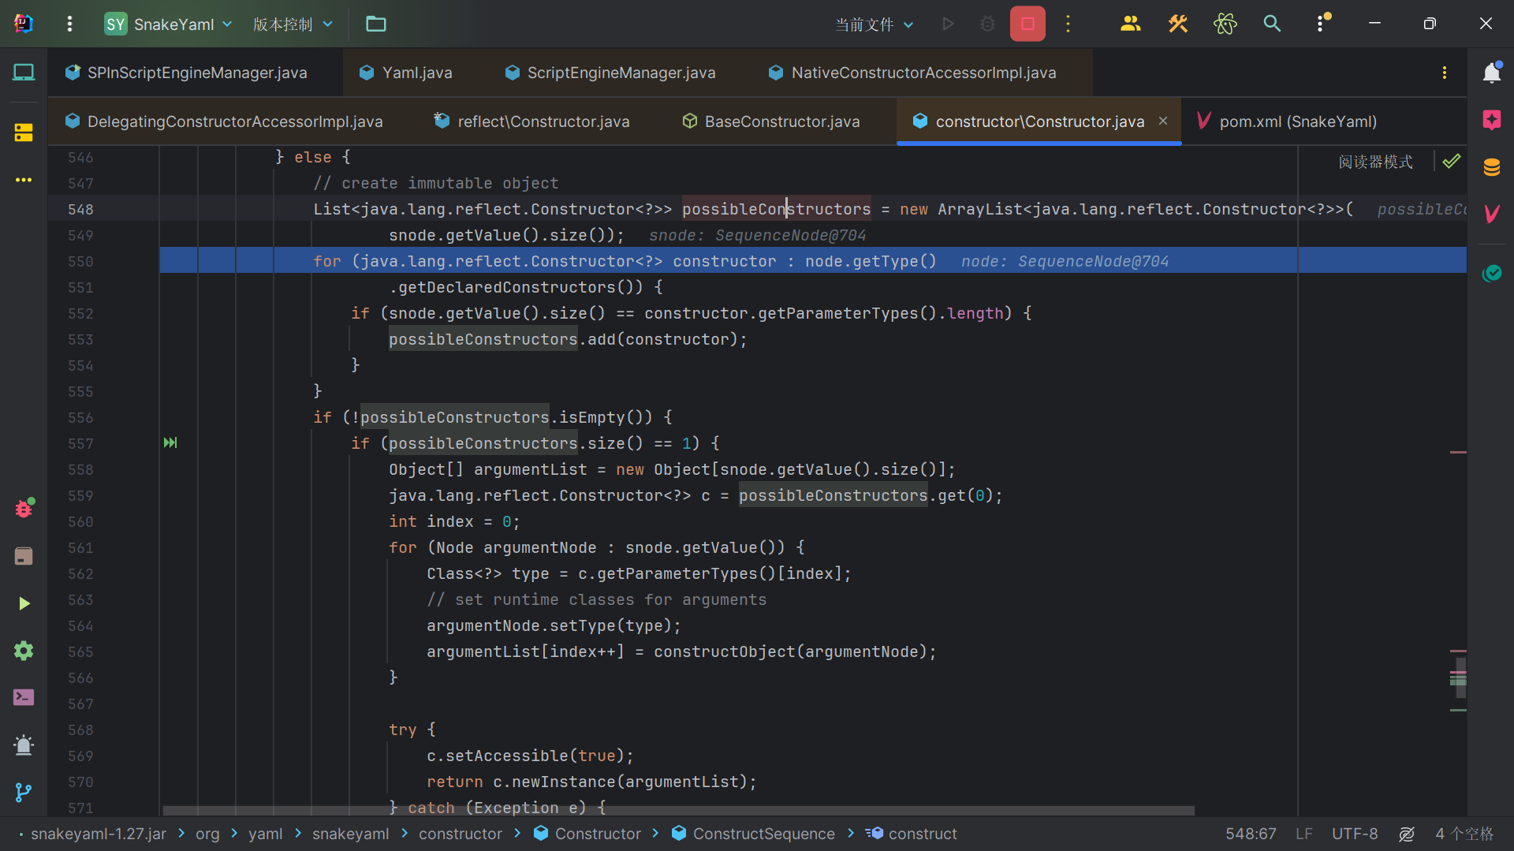
Task: Switch to Yaml.java tab
Action: [406, 73]
